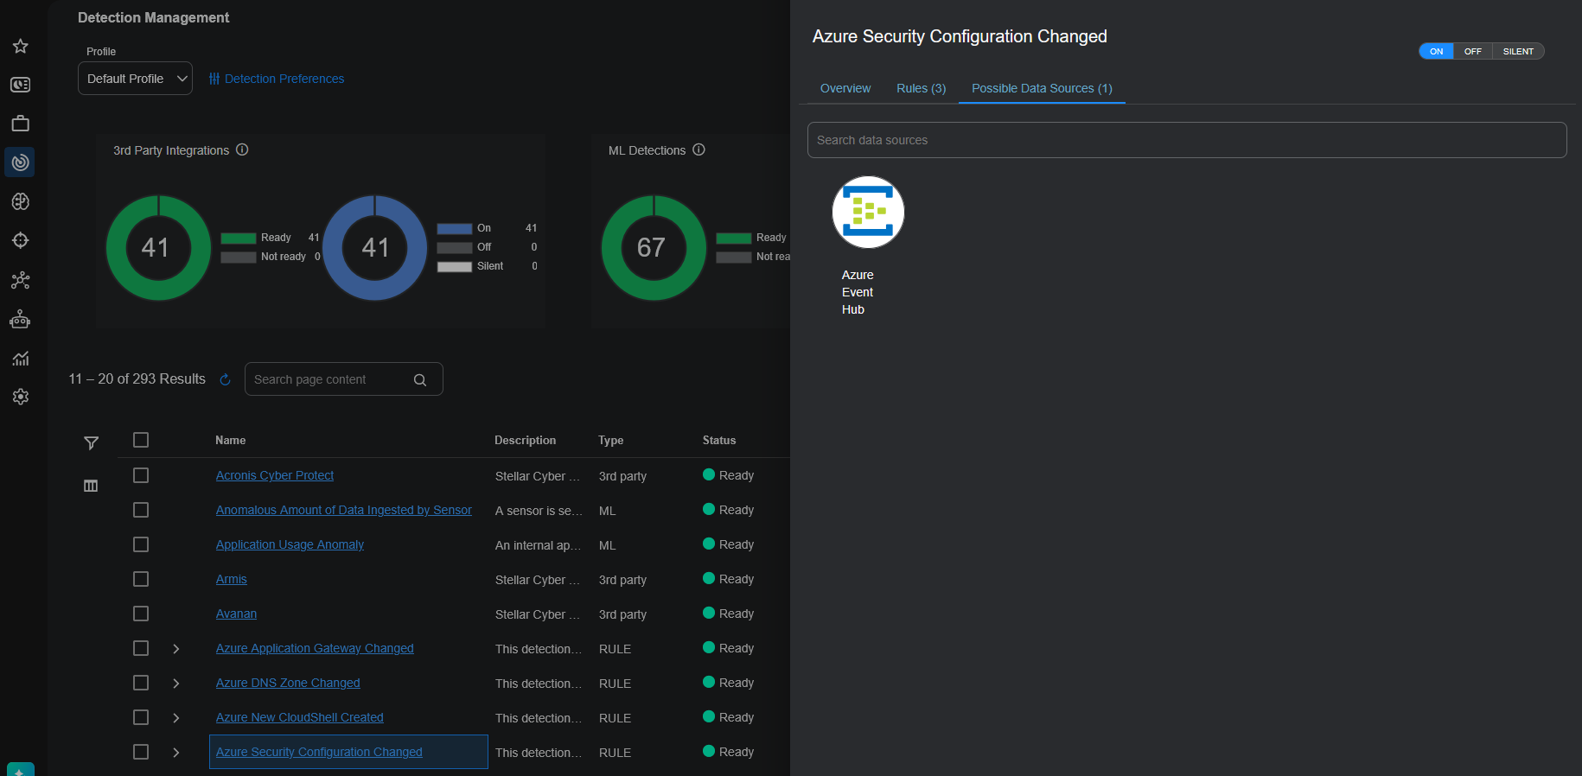
Task: Open the Application Usage Anomaly detection link
Action: pyautogui.click(x=290, y=544)
